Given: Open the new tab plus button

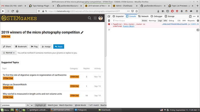Looking at the screenshot, I should coord(197,6).
